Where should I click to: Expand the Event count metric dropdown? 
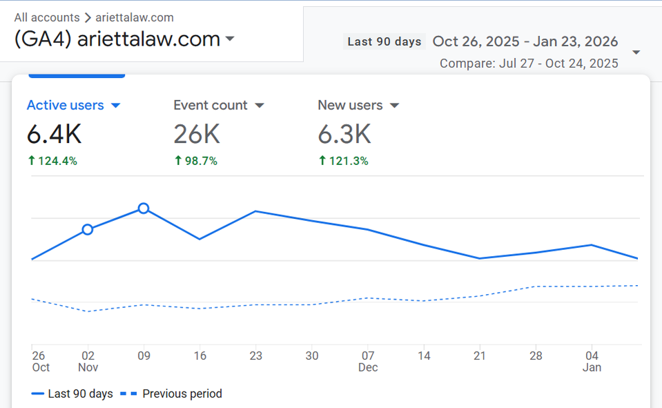pos(260,106)
